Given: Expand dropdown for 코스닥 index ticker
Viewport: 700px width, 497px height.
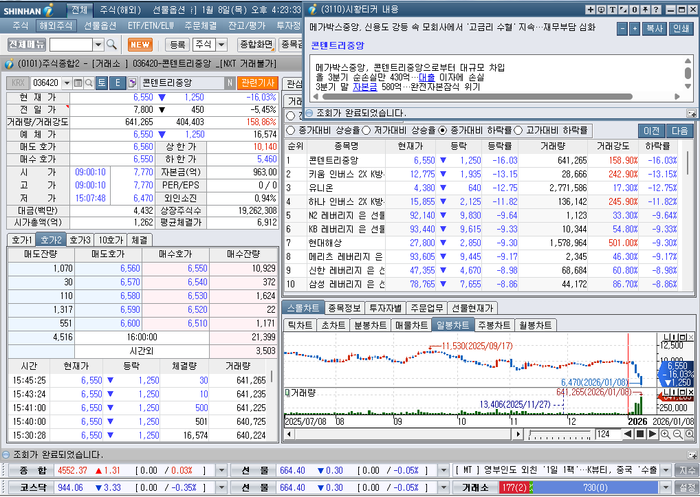Looking at the screenshot, I should [221, 487].
